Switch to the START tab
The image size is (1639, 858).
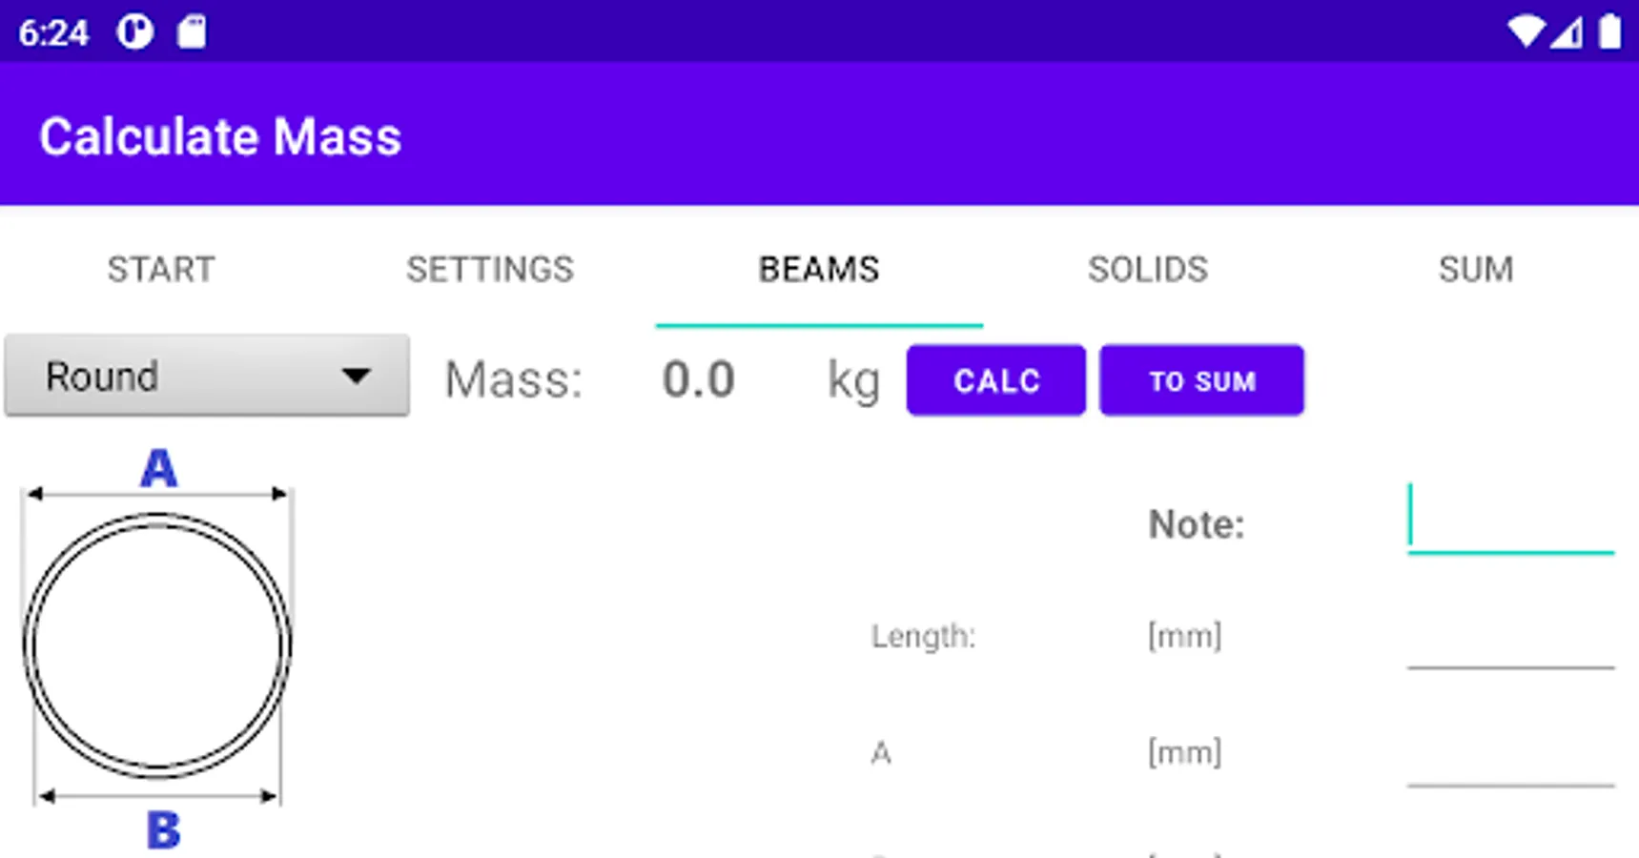coord(161,270)
